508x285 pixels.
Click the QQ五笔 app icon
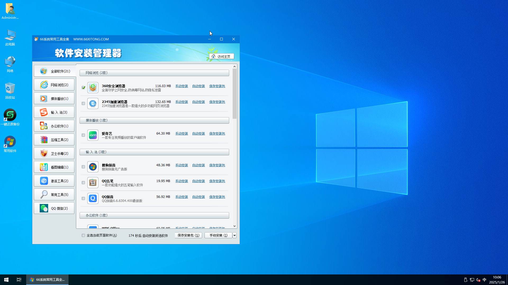point(93,183)
